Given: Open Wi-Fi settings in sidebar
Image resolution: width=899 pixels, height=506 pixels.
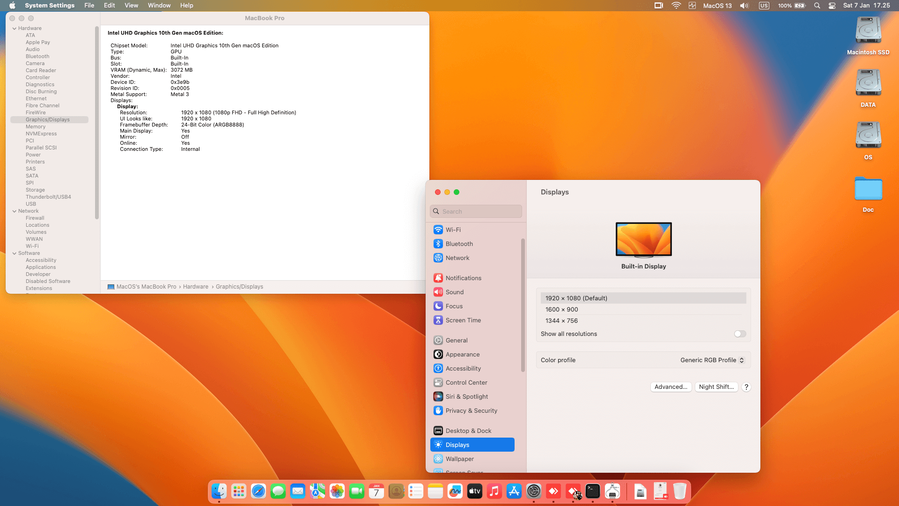Looking at the screenshot, I should click(x=453, y=230).
